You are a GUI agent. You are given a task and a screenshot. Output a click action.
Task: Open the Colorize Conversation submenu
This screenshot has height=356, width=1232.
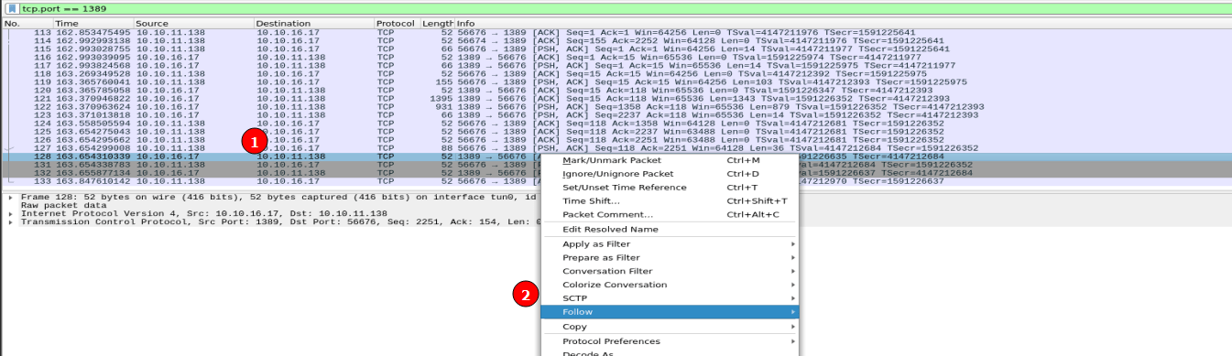pyautogui.click(x=669, y=285)
